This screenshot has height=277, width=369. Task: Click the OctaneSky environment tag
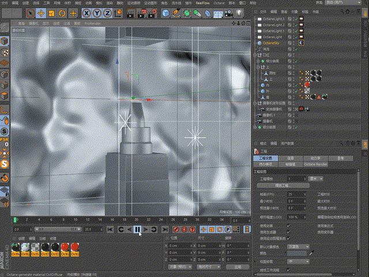pos(302,43)
